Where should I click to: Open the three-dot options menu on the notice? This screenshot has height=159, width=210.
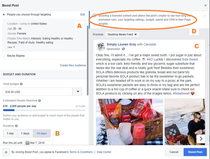coord(205,16)
